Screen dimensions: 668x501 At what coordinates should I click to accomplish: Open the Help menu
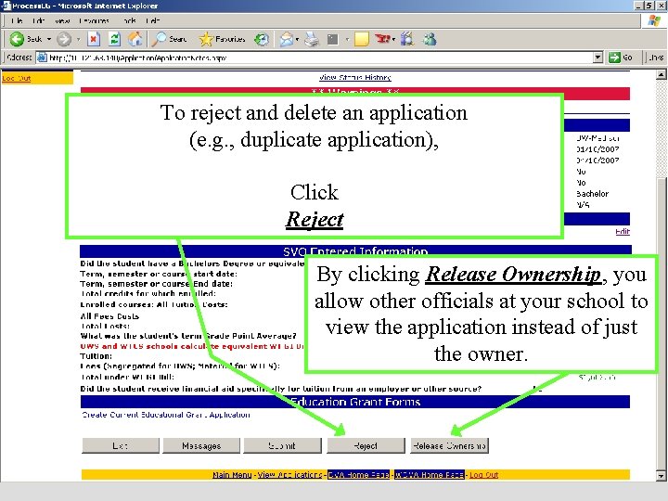(x=153, y=20)
